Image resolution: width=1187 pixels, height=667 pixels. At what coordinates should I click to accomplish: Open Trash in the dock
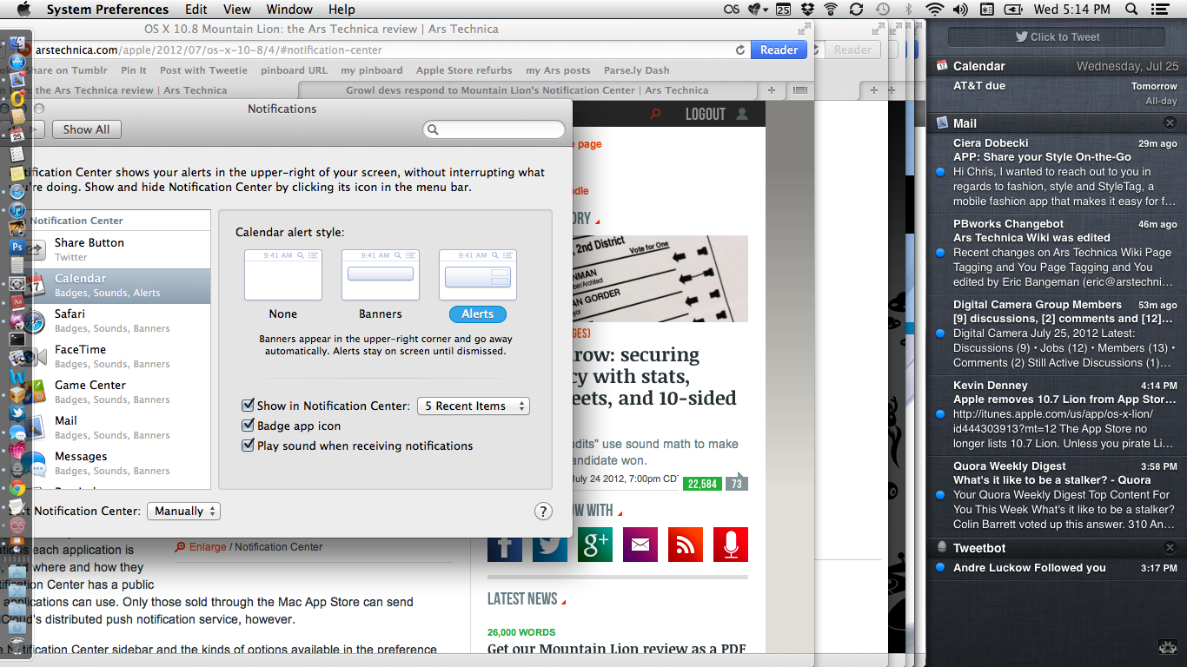17,644
